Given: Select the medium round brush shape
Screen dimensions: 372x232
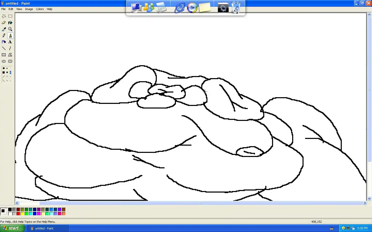Looking at the screenshot, I should [x=7, y=68].
